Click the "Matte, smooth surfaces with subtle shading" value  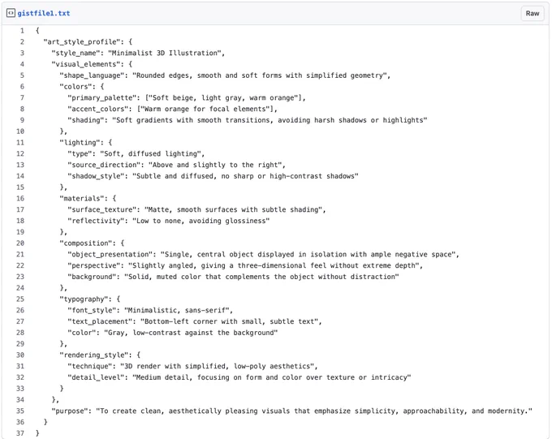(234, 210)
